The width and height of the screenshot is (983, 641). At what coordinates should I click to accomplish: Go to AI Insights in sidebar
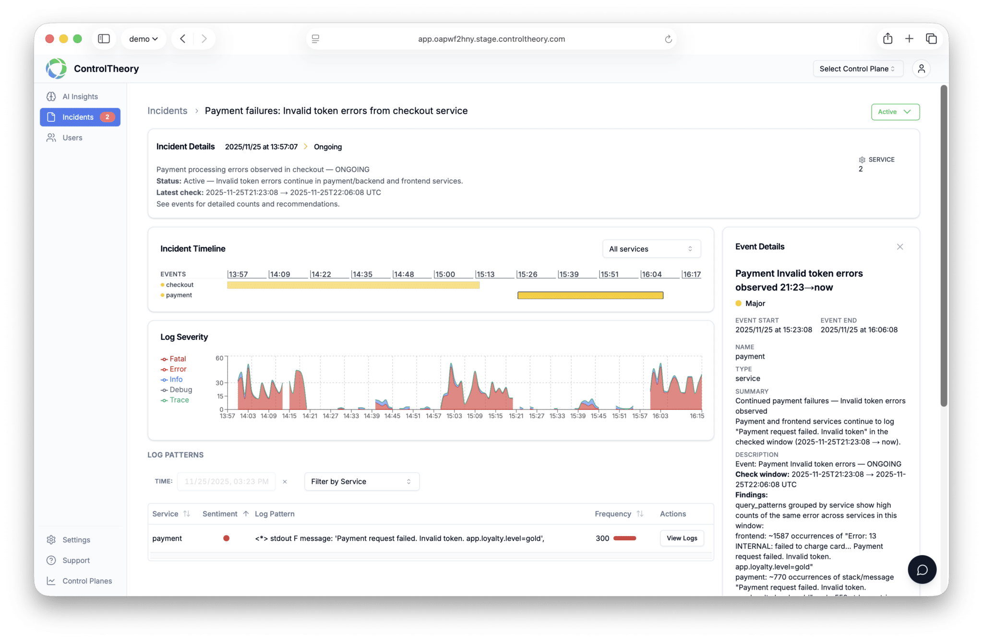[x=80, y=96]
